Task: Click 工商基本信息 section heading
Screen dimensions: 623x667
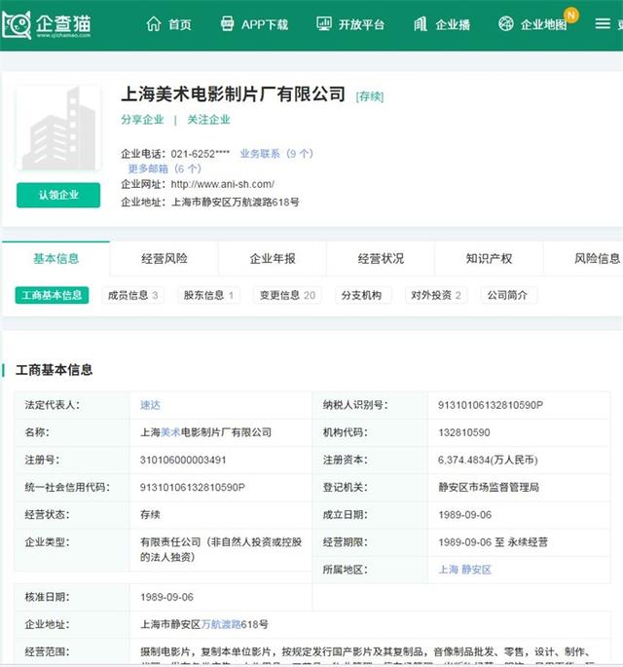Action: (54, 370)
